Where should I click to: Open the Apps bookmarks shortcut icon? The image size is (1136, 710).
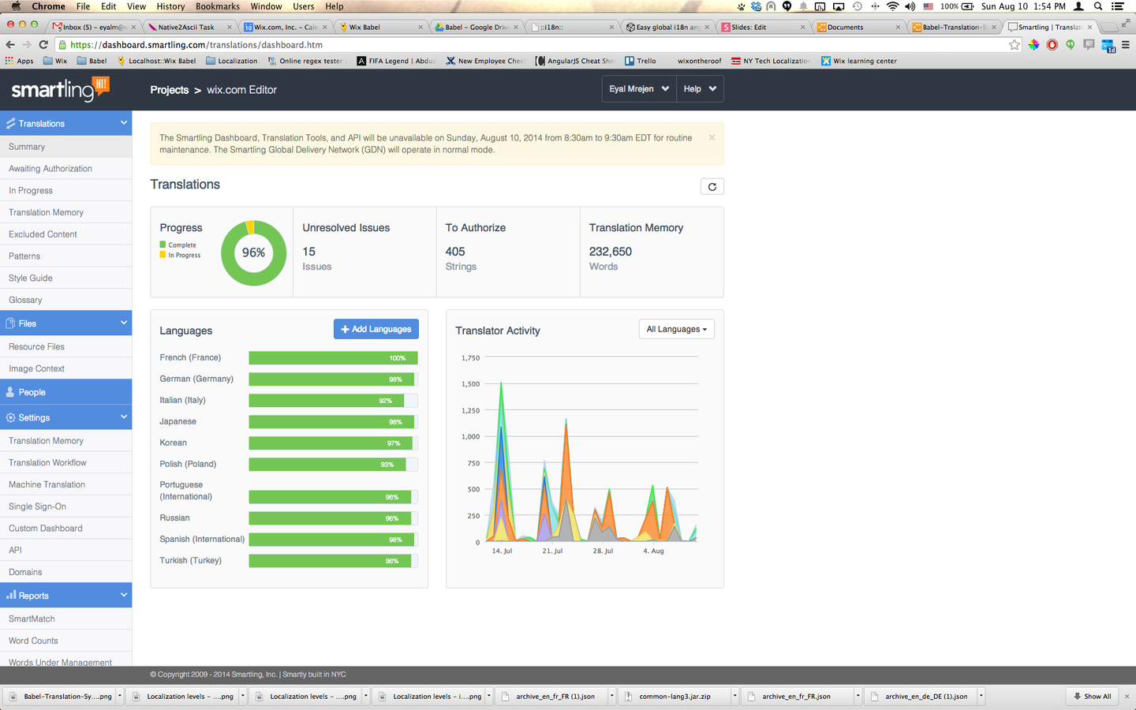21,61
